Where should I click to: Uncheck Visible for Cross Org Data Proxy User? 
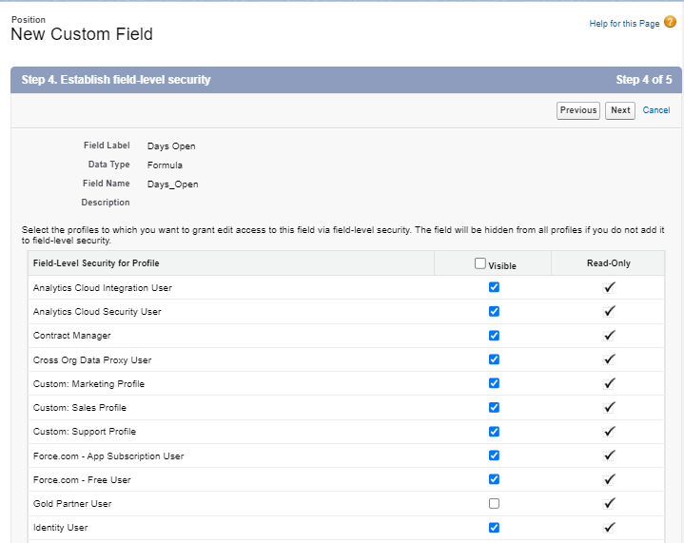tap(494, 359)
